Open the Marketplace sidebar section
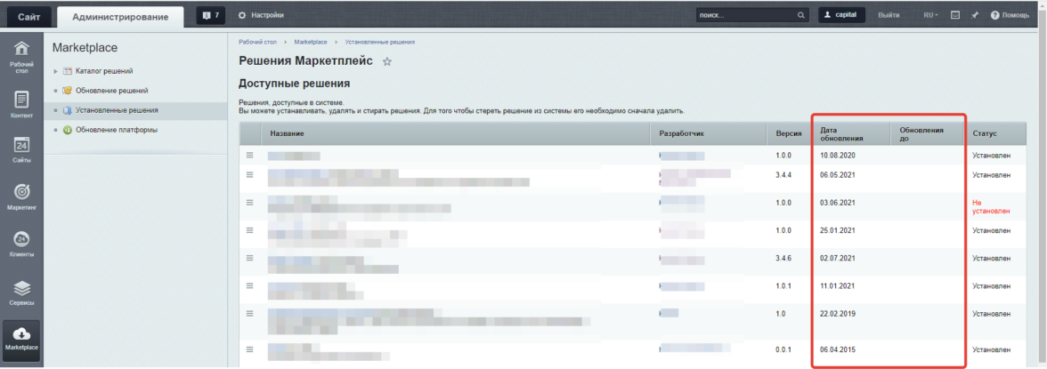This screenshot has height=369, width=1047. tap(21, 339)
